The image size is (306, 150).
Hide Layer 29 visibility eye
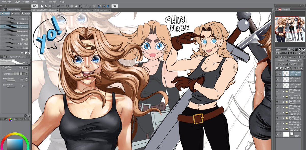pos(277,85)
